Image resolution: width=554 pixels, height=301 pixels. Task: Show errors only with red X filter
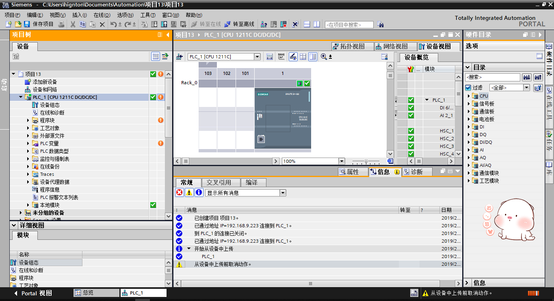[x=179, y=192]
